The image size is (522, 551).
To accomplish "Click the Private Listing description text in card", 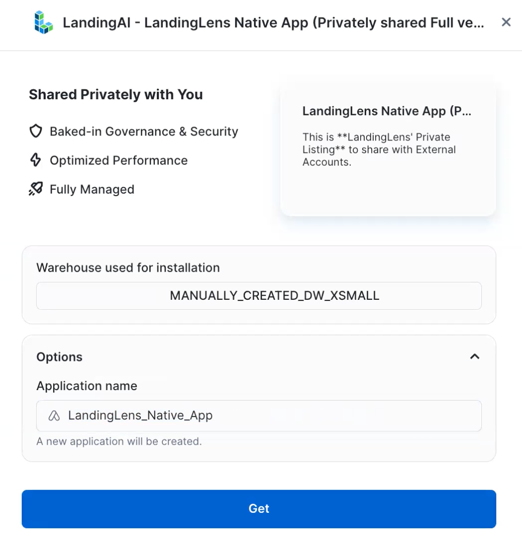I will 379,149.
